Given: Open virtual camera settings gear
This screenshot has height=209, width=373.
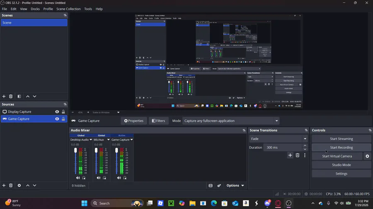Looking at the screenshot, I should click(367, 156).
